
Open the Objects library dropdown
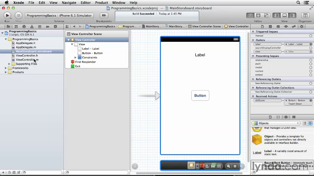coord(276,123)
